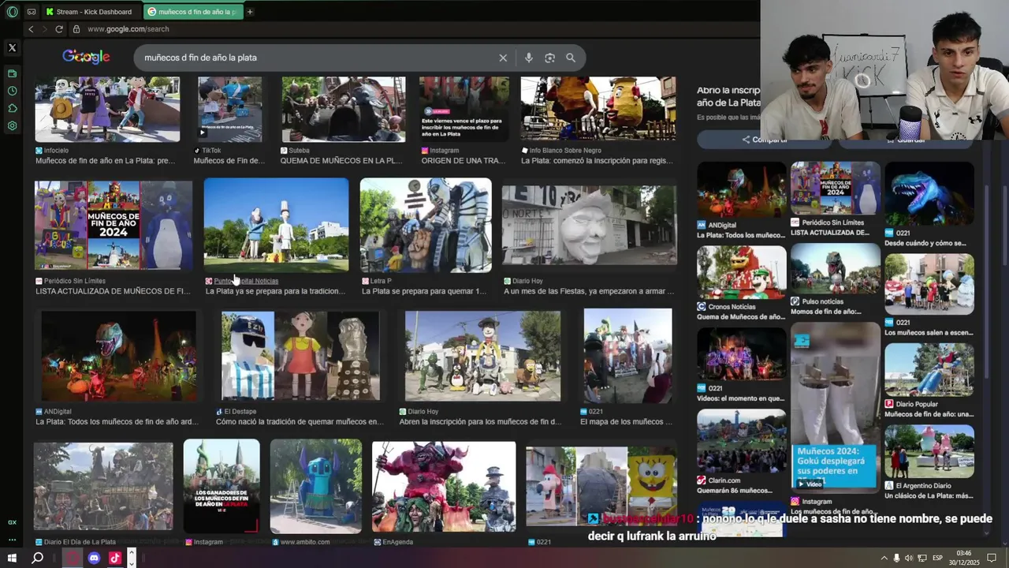Open the Diario Hoy white mask image
Viewport: 1009px width, 568px height.
[x=590, y=225]
